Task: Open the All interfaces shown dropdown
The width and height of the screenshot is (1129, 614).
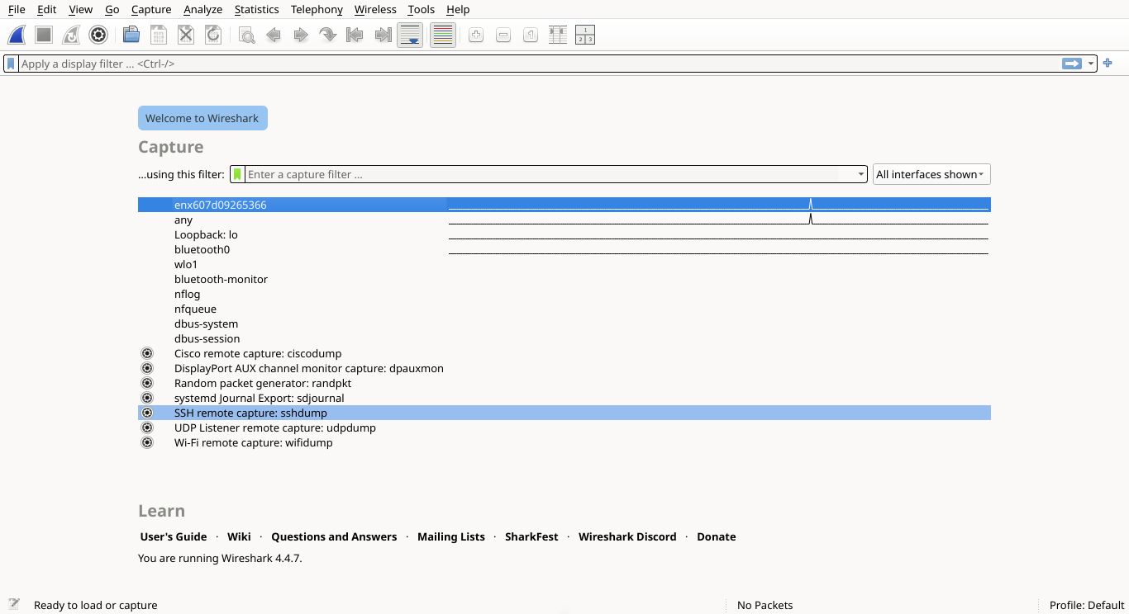Action: [931, 174]
